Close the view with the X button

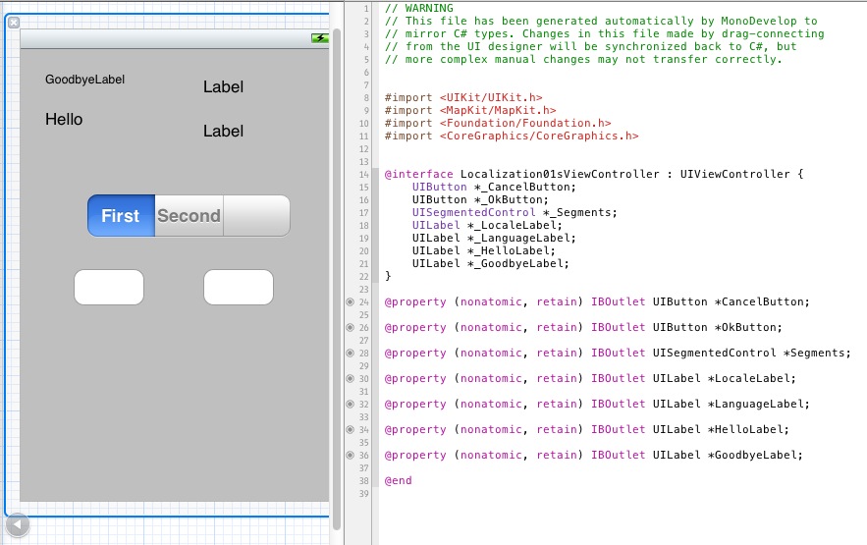tap(14, 23)
